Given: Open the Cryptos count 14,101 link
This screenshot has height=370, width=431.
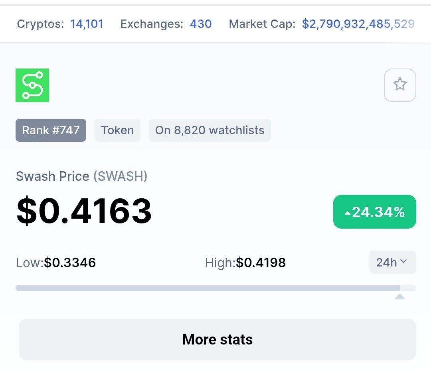Looking at the screenshot, I should [x=87, y=24].
